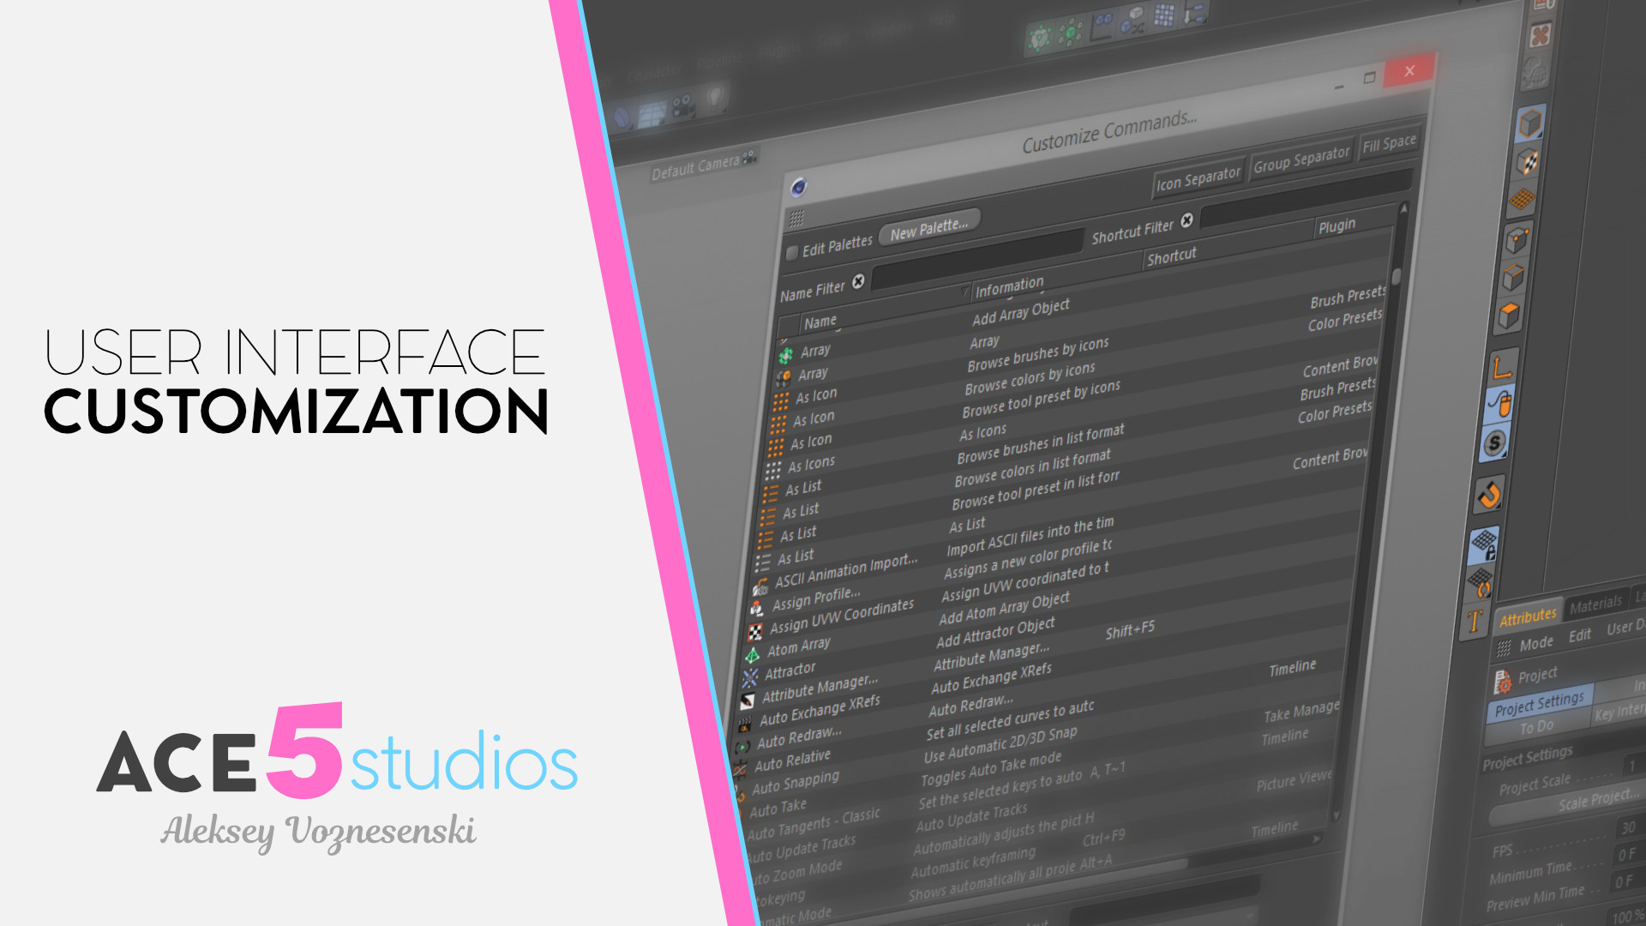1646x926 pixels.
Task: Activate Polygons mode cube icon
Action: tap(1510, 316)
